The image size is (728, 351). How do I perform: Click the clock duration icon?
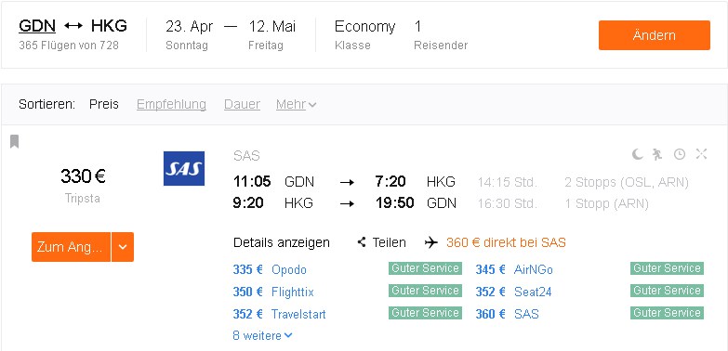pyautogui.click(x=680, y=154)
